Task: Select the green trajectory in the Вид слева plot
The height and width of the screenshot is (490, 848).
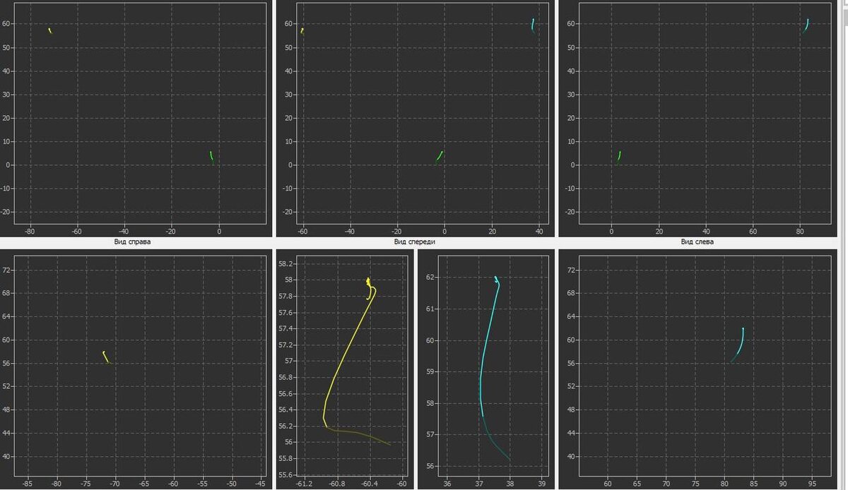Action: (x=619, y=156)
